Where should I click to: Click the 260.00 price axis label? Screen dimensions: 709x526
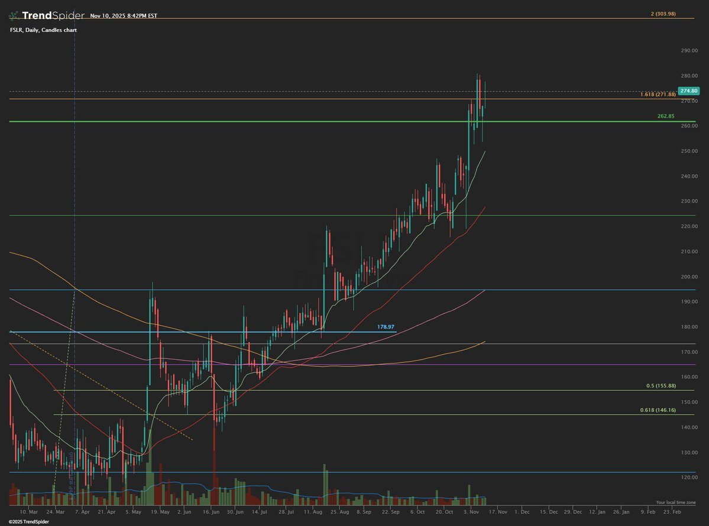coord(689,126)
